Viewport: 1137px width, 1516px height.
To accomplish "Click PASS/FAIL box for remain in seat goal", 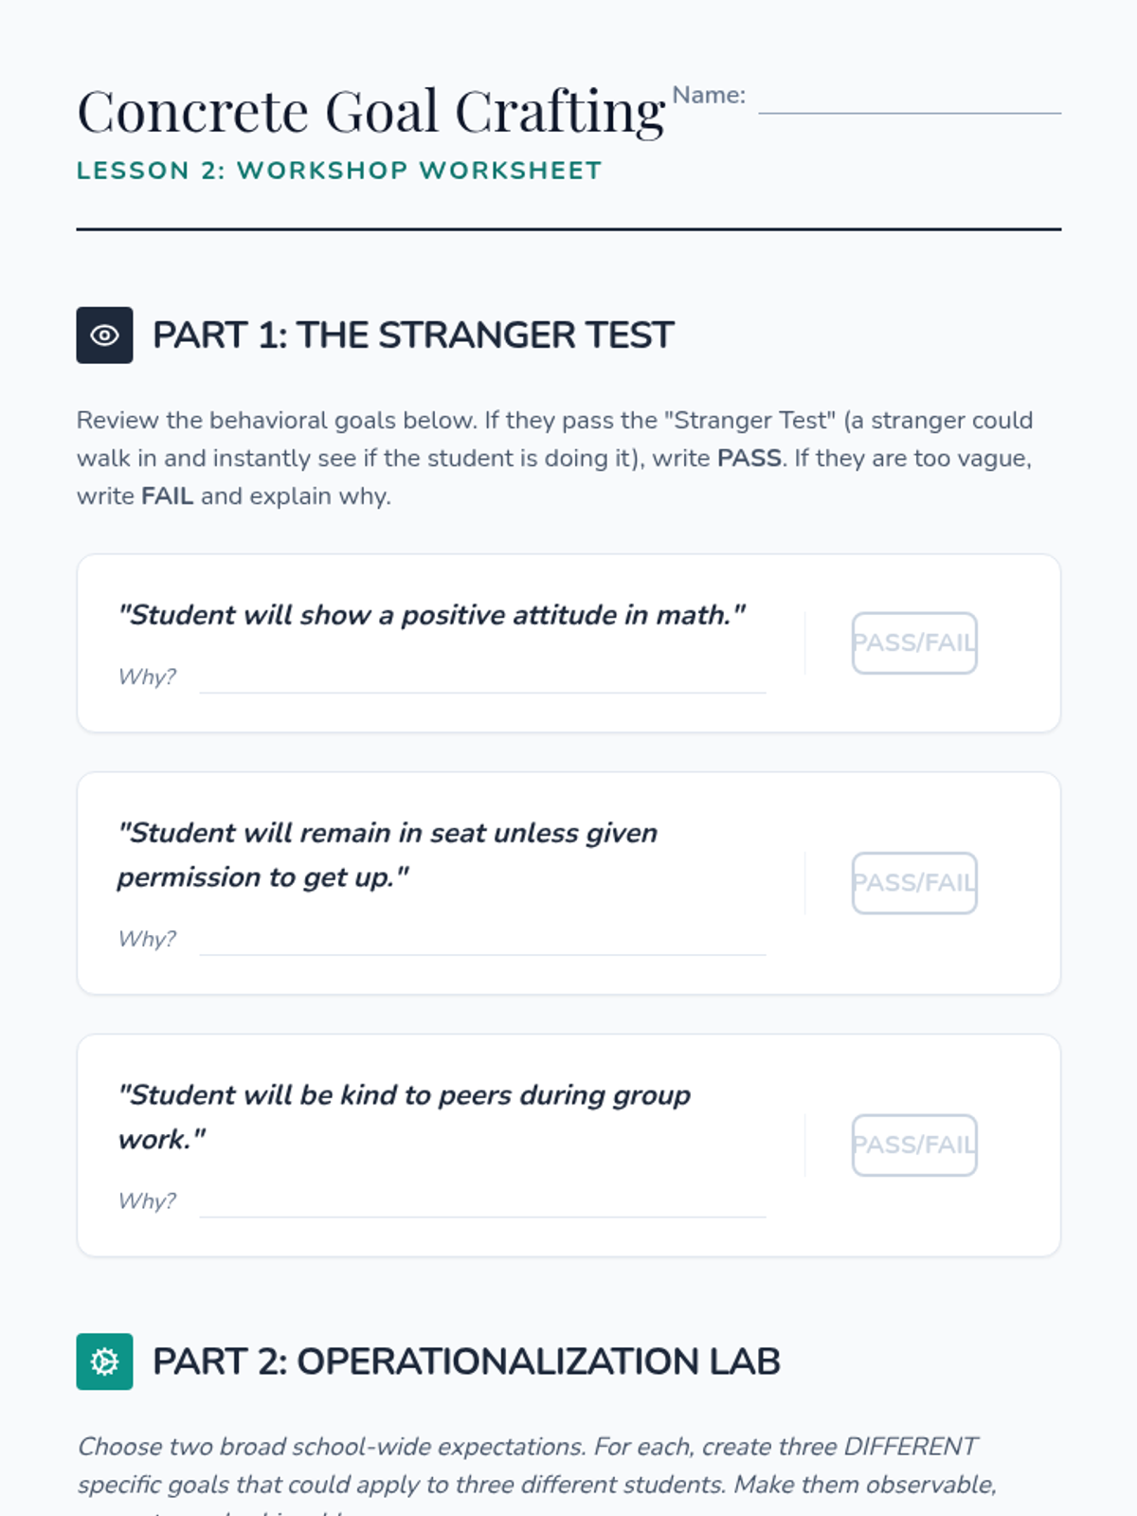I will click(914, 883).
